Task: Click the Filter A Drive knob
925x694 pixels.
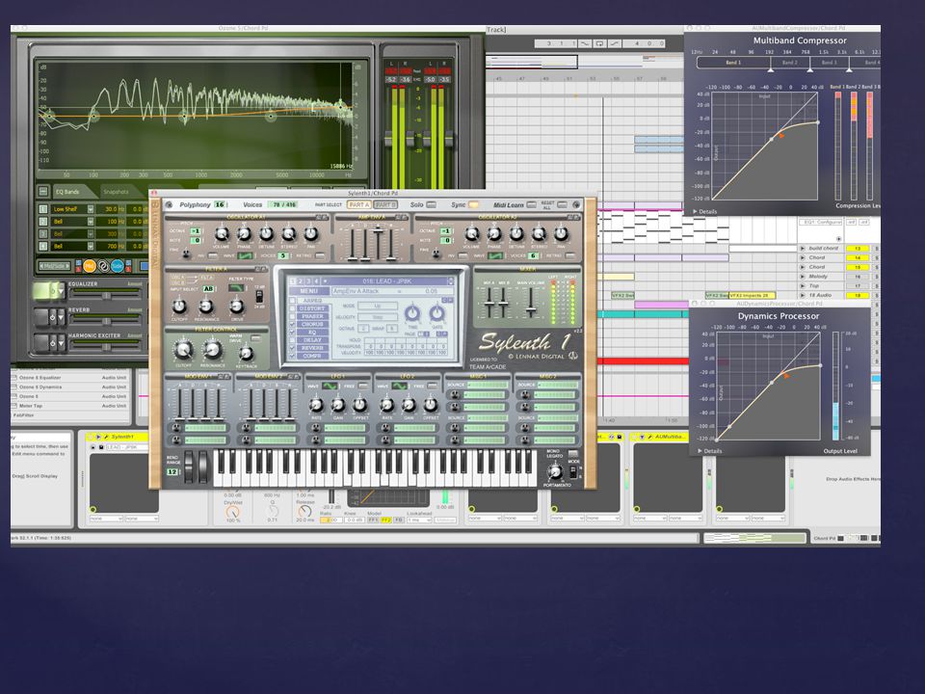Action: [237, 307]
